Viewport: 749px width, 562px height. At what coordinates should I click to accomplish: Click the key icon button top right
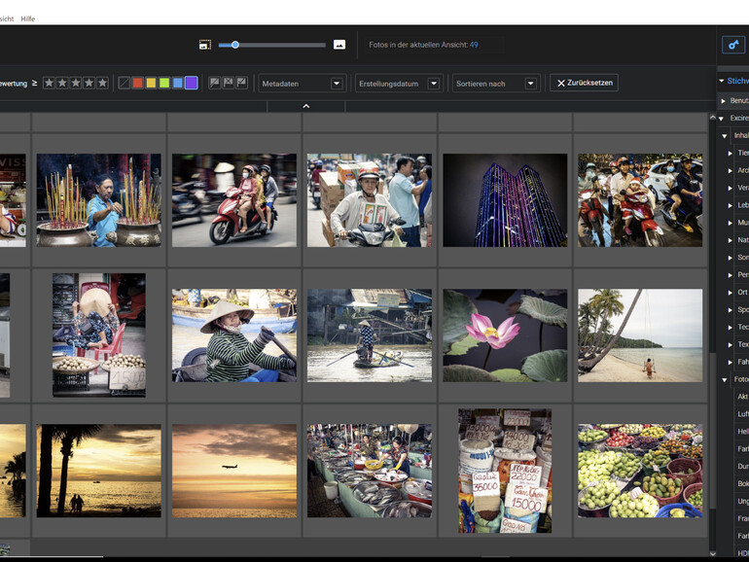tap(732, 45)
